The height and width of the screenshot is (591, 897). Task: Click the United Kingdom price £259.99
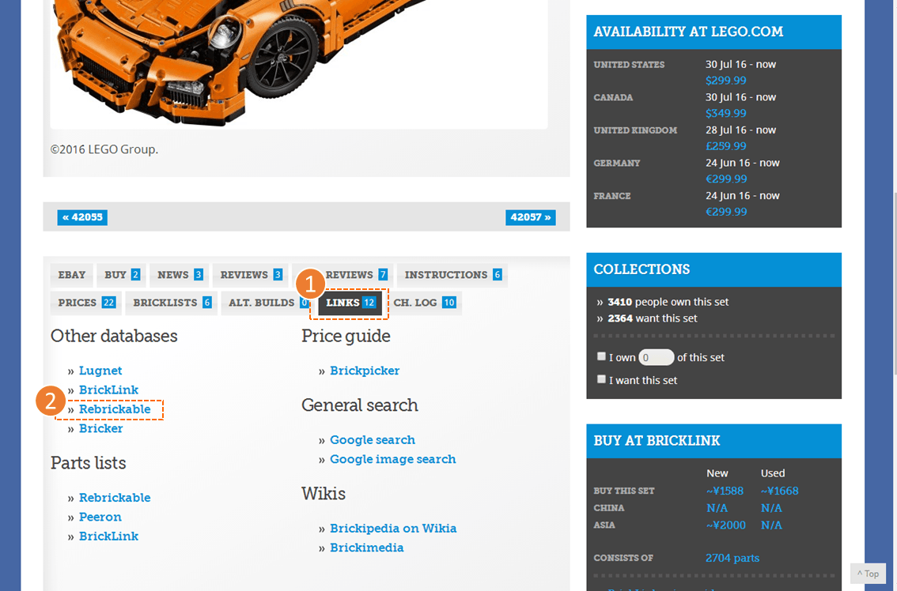[725, 146]
